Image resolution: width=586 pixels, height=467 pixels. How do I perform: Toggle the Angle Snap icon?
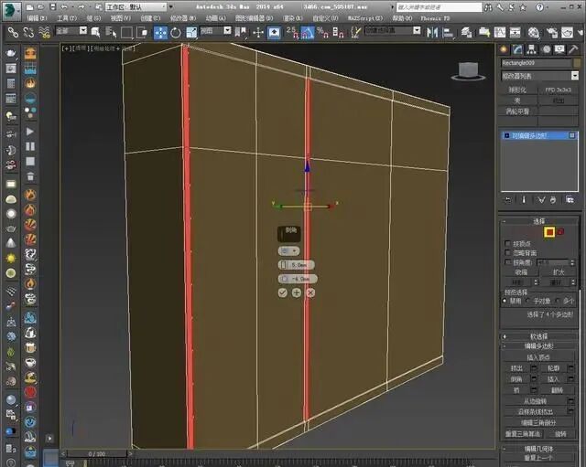(x=308, y=33)
